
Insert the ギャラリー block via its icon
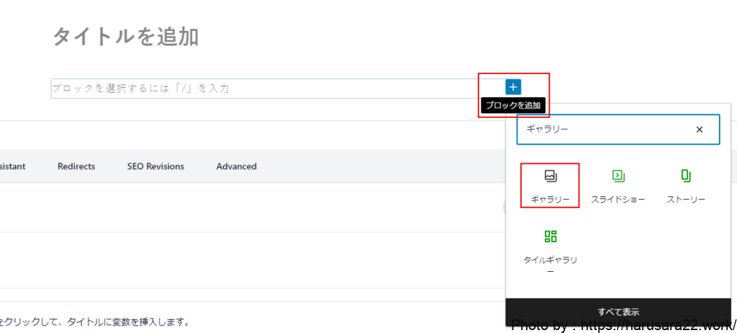(550, 175)
